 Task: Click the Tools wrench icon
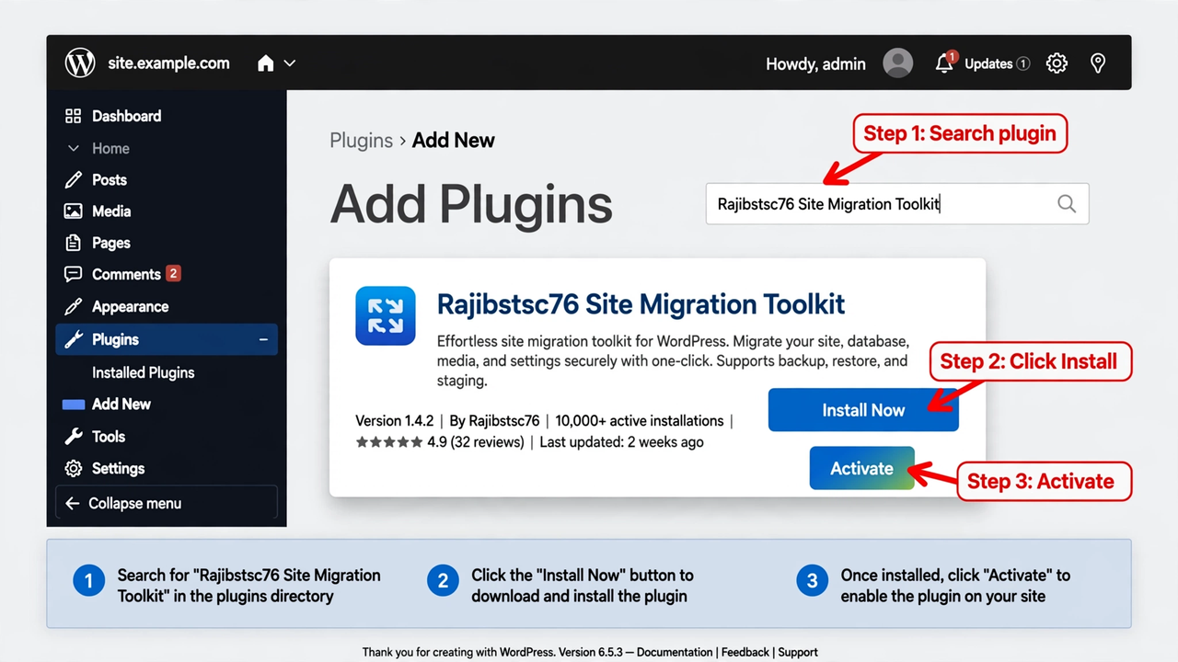[73, 437]
